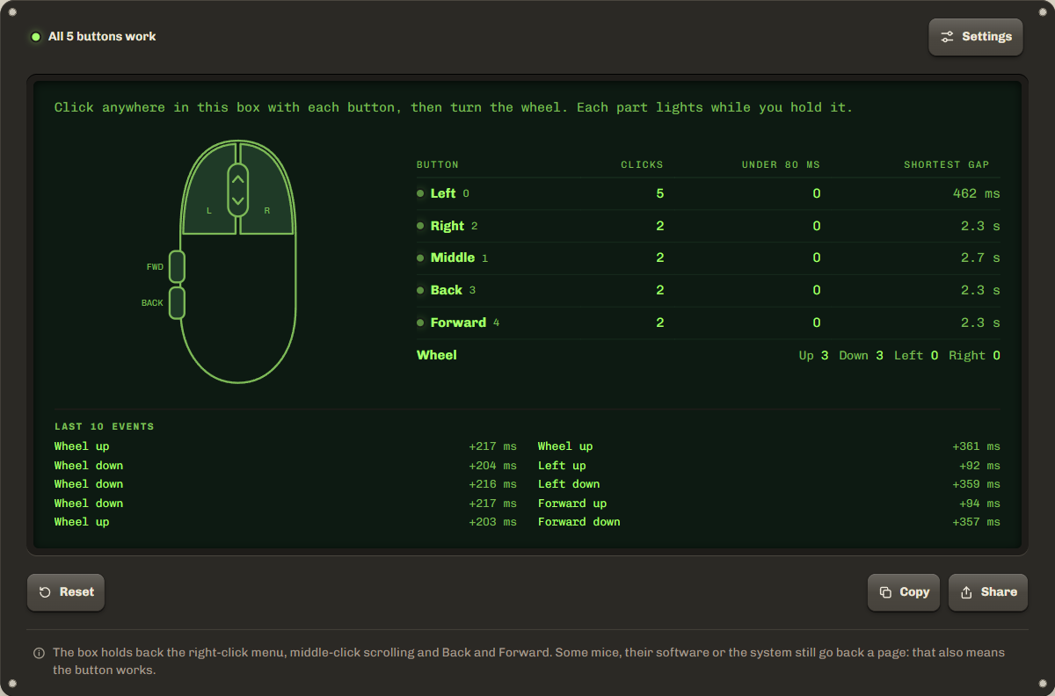Image resolution: width=1055 pixels, height=696 pixels.
Task: Click the 'LAST 10 EVENTS' heading
Action: coord(105,426)
